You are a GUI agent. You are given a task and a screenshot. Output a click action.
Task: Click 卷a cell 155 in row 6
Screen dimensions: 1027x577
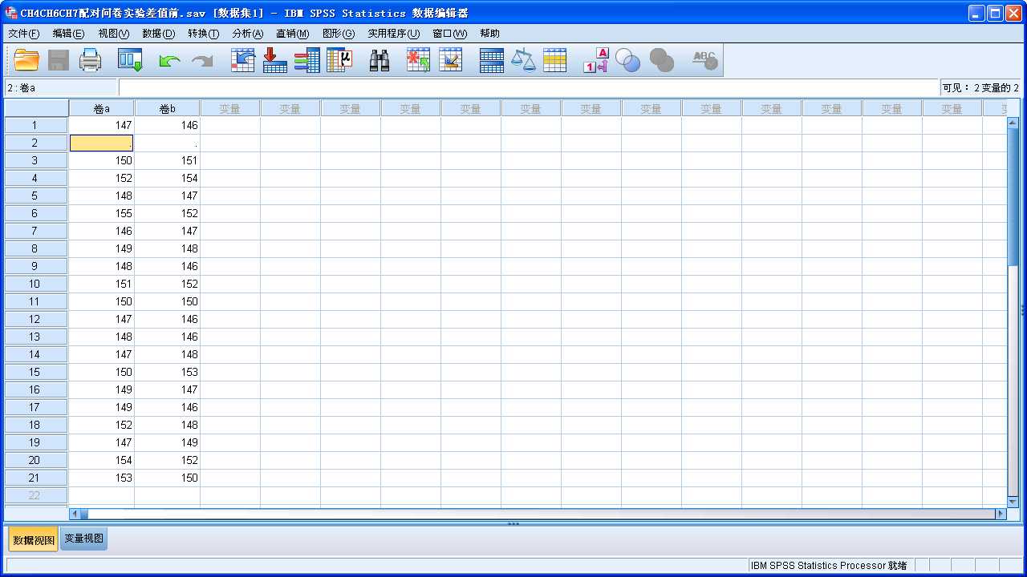pos(102,213)
